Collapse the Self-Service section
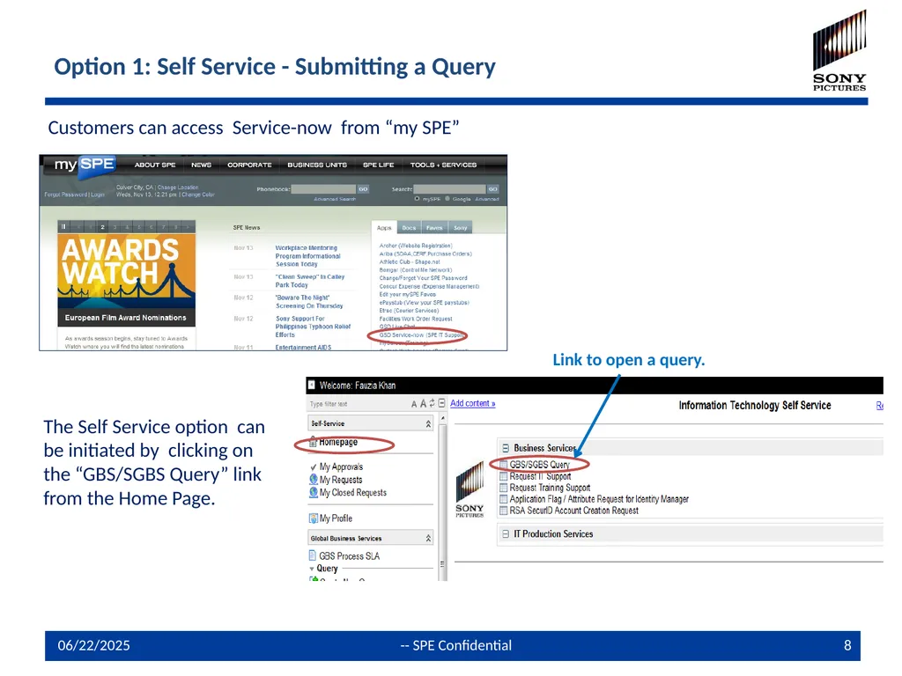902x676 pixels. (x=428, y=423)
